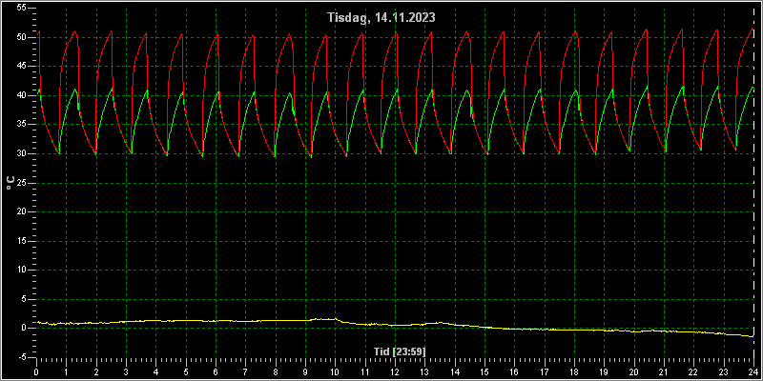This screenshot has height=381, width=763.
Task: Click hour 6 on the time axis
Action: (x=216, y=372)
